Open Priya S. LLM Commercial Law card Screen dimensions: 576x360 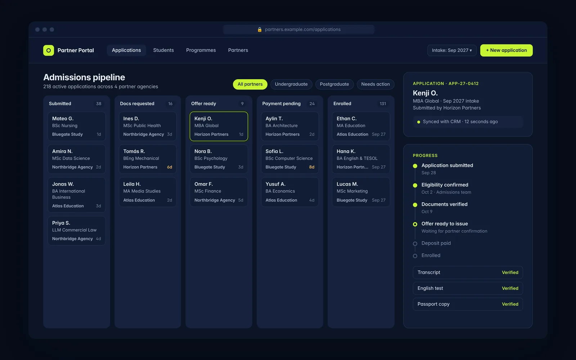[x=77, y=231]
